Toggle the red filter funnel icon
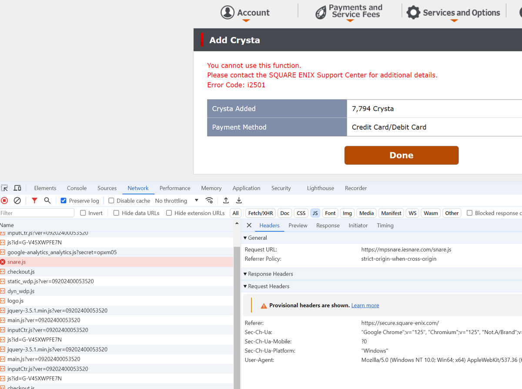The width and height of the screenshot is (522, 389). click(34, 201)
